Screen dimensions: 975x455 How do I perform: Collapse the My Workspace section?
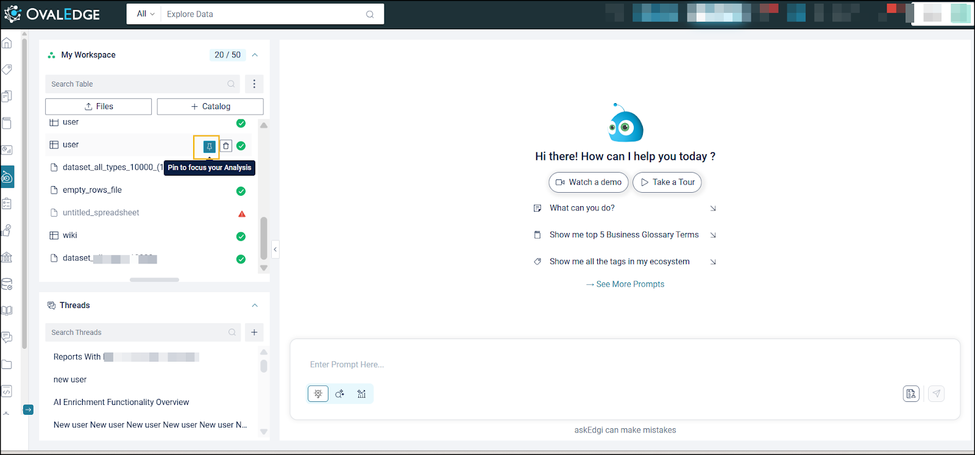point(255,55)
